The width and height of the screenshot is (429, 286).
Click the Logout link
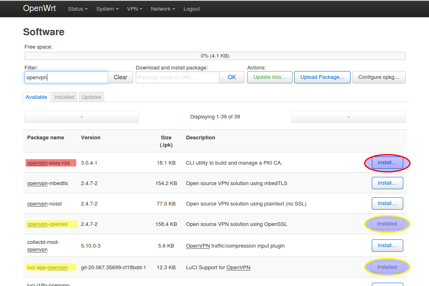coord(192,9)
